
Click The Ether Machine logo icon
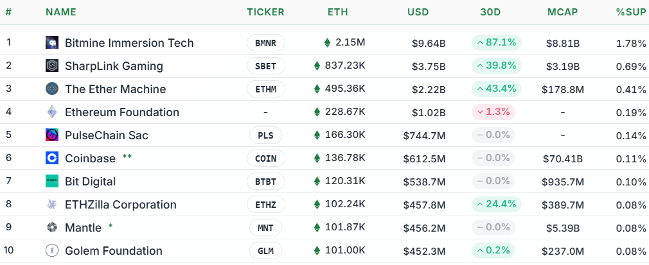coord(52,89)
